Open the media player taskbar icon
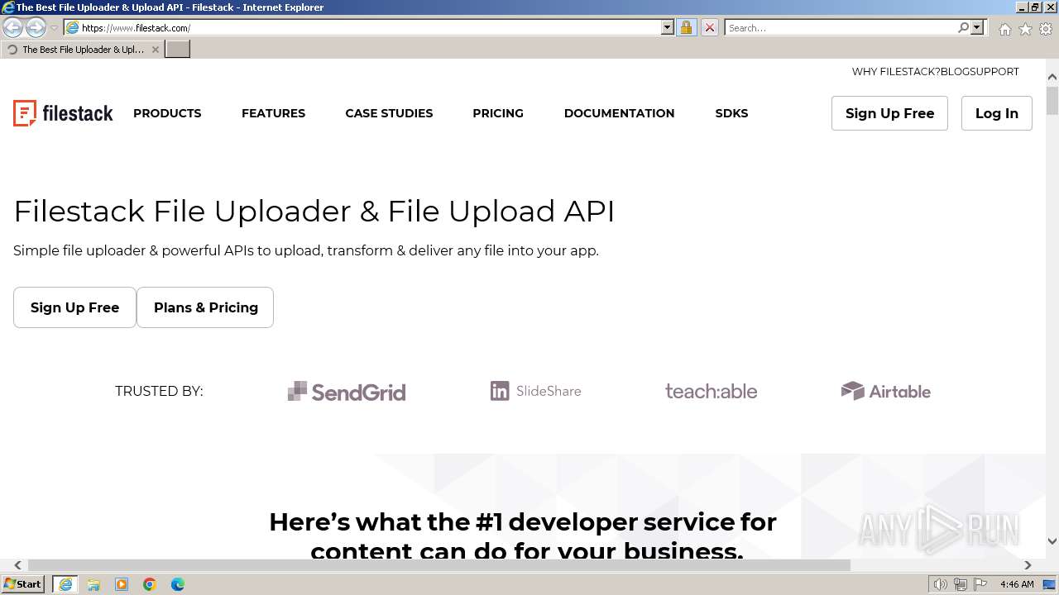Viewport: 1059px width, 595px height. (122, 584)
